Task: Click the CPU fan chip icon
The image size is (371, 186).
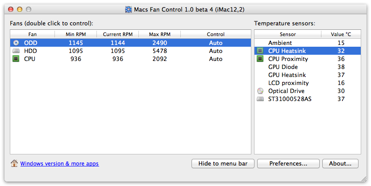Action: [16, 59]
